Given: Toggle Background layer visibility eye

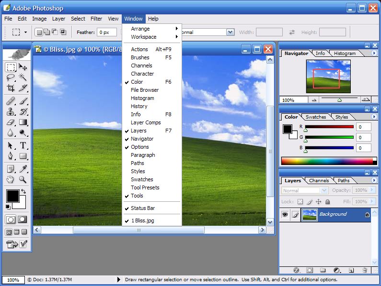Looking at the screenshot, I should (285, 214).
